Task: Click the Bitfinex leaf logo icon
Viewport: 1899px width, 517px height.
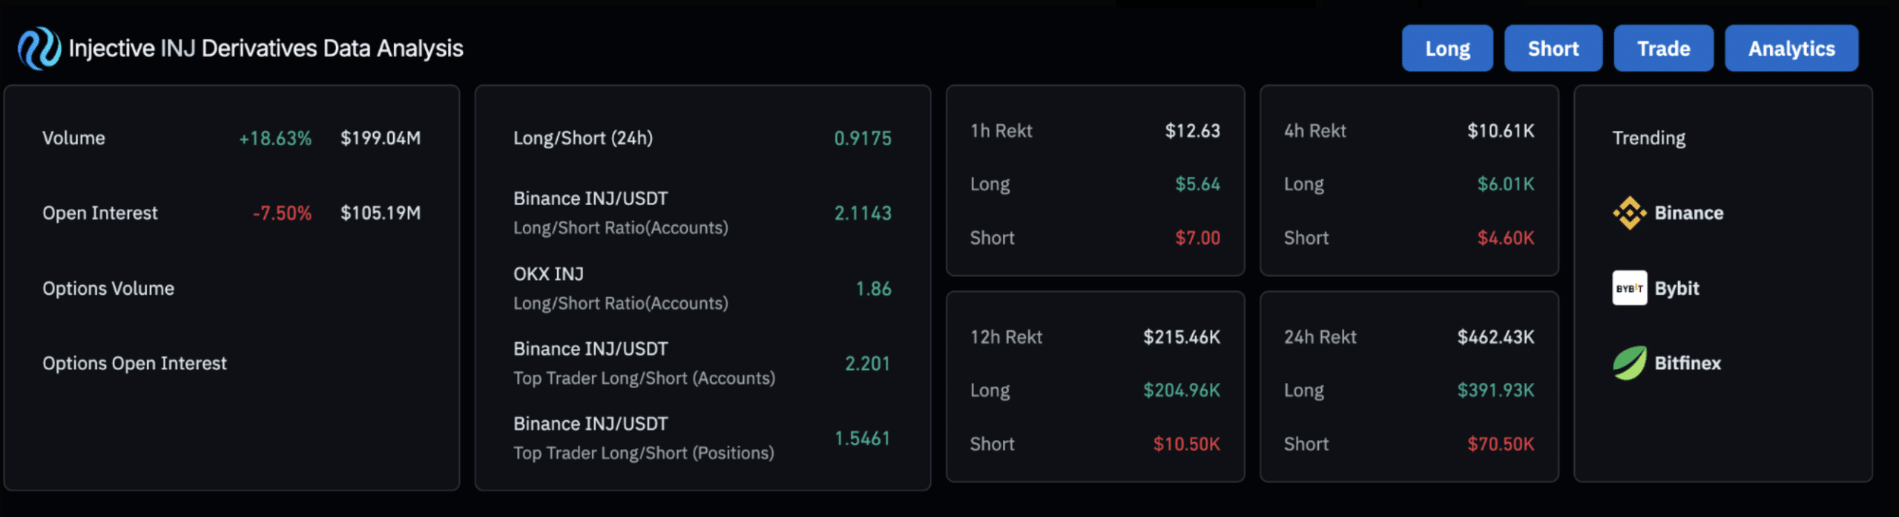Action: pyautogui.click(x=1629, y=363)
